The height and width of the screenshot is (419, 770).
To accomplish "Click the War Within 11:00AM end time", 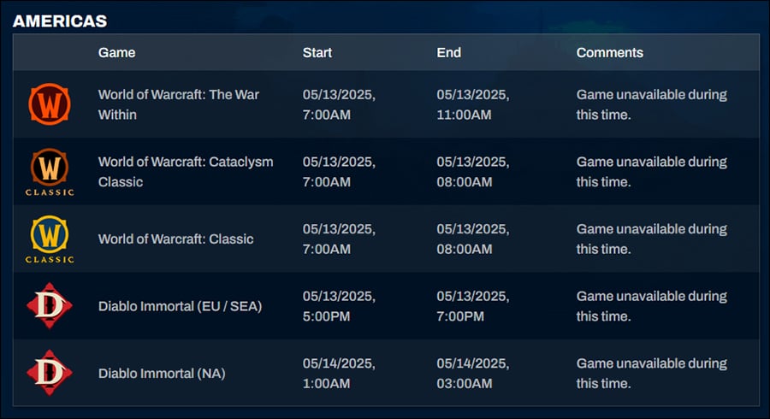I will [x=473, y=104].
